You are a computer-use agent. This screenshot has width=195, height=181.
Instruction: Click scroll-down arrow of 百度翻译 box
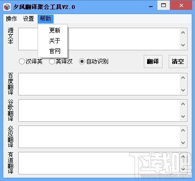(183, 90)
